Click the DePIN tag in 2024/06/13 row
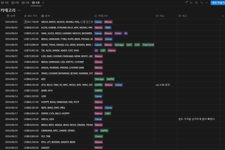This screenshot has width=225, height=150. pyautogui.click(x=99, y=91)
